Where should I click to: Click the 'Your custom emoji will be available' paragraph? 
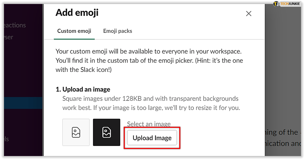click(148, 51)
